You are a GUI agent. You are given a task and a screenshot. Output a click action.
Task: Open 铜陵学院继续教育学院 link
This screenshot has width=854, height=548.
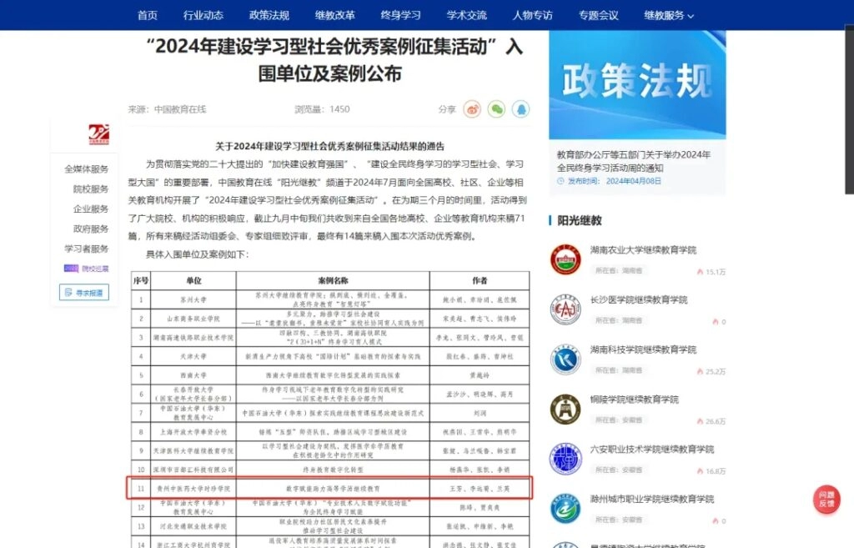click(x=634, y=400)
